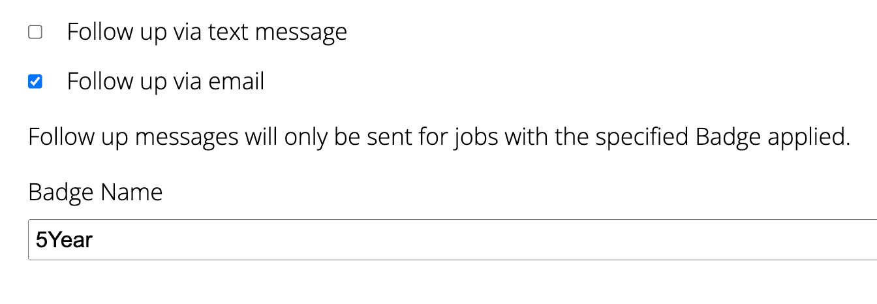Viewport: 877px width, 304px height.
Task: Click the empty area inside the Badge Name box
Action: (522, 239)
